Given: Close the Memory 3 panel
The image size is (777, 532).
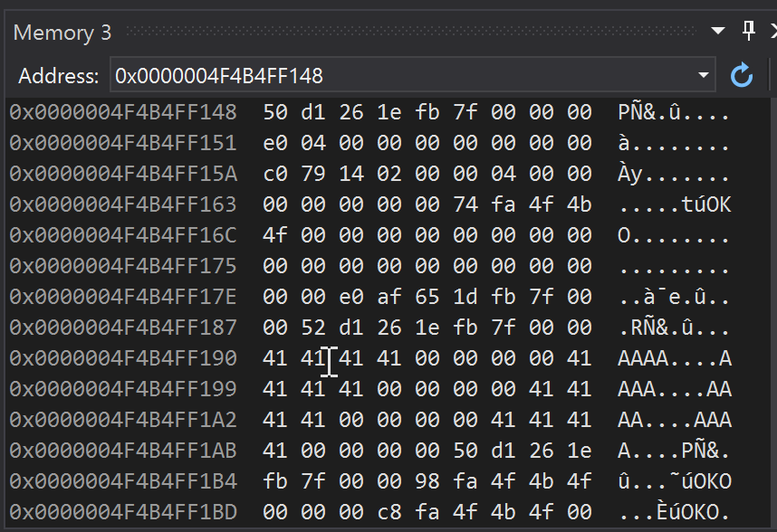Looking at the screenshot, I should pyautogui.click(x=772, y=32).
